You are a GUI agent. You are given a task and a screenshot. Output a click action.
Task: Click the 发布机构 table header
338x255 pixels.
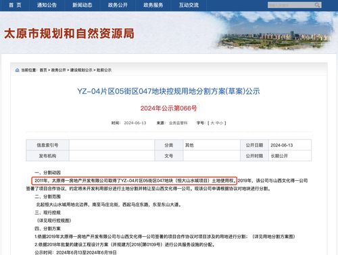click(47, 156)
